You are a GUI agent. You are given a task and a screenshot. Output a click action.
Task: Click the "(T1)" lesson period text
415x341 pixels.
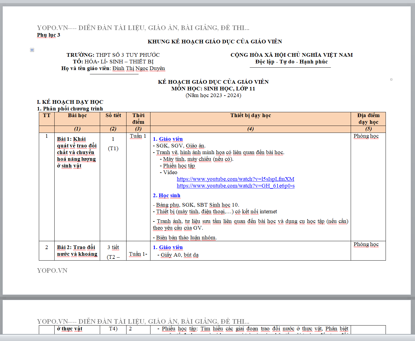click(x=113, y=148)
